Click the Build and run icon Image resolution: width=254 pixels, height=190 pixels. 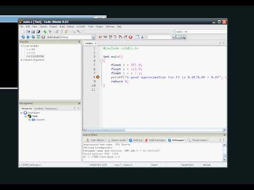pyautogui.click(x=33, y=37)
